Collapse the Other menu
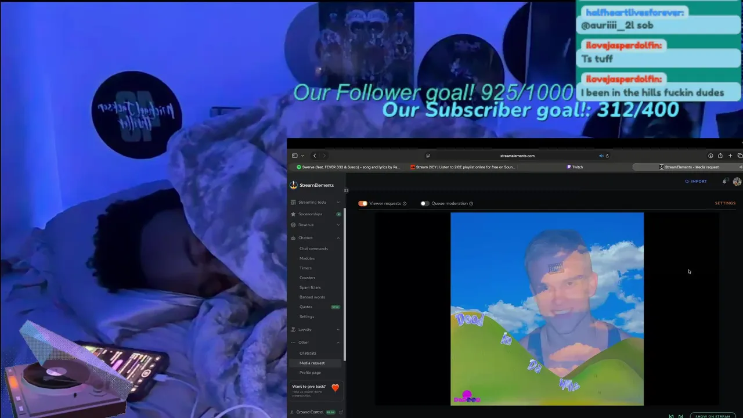743x418 pixels. click(x=316, y=343)
